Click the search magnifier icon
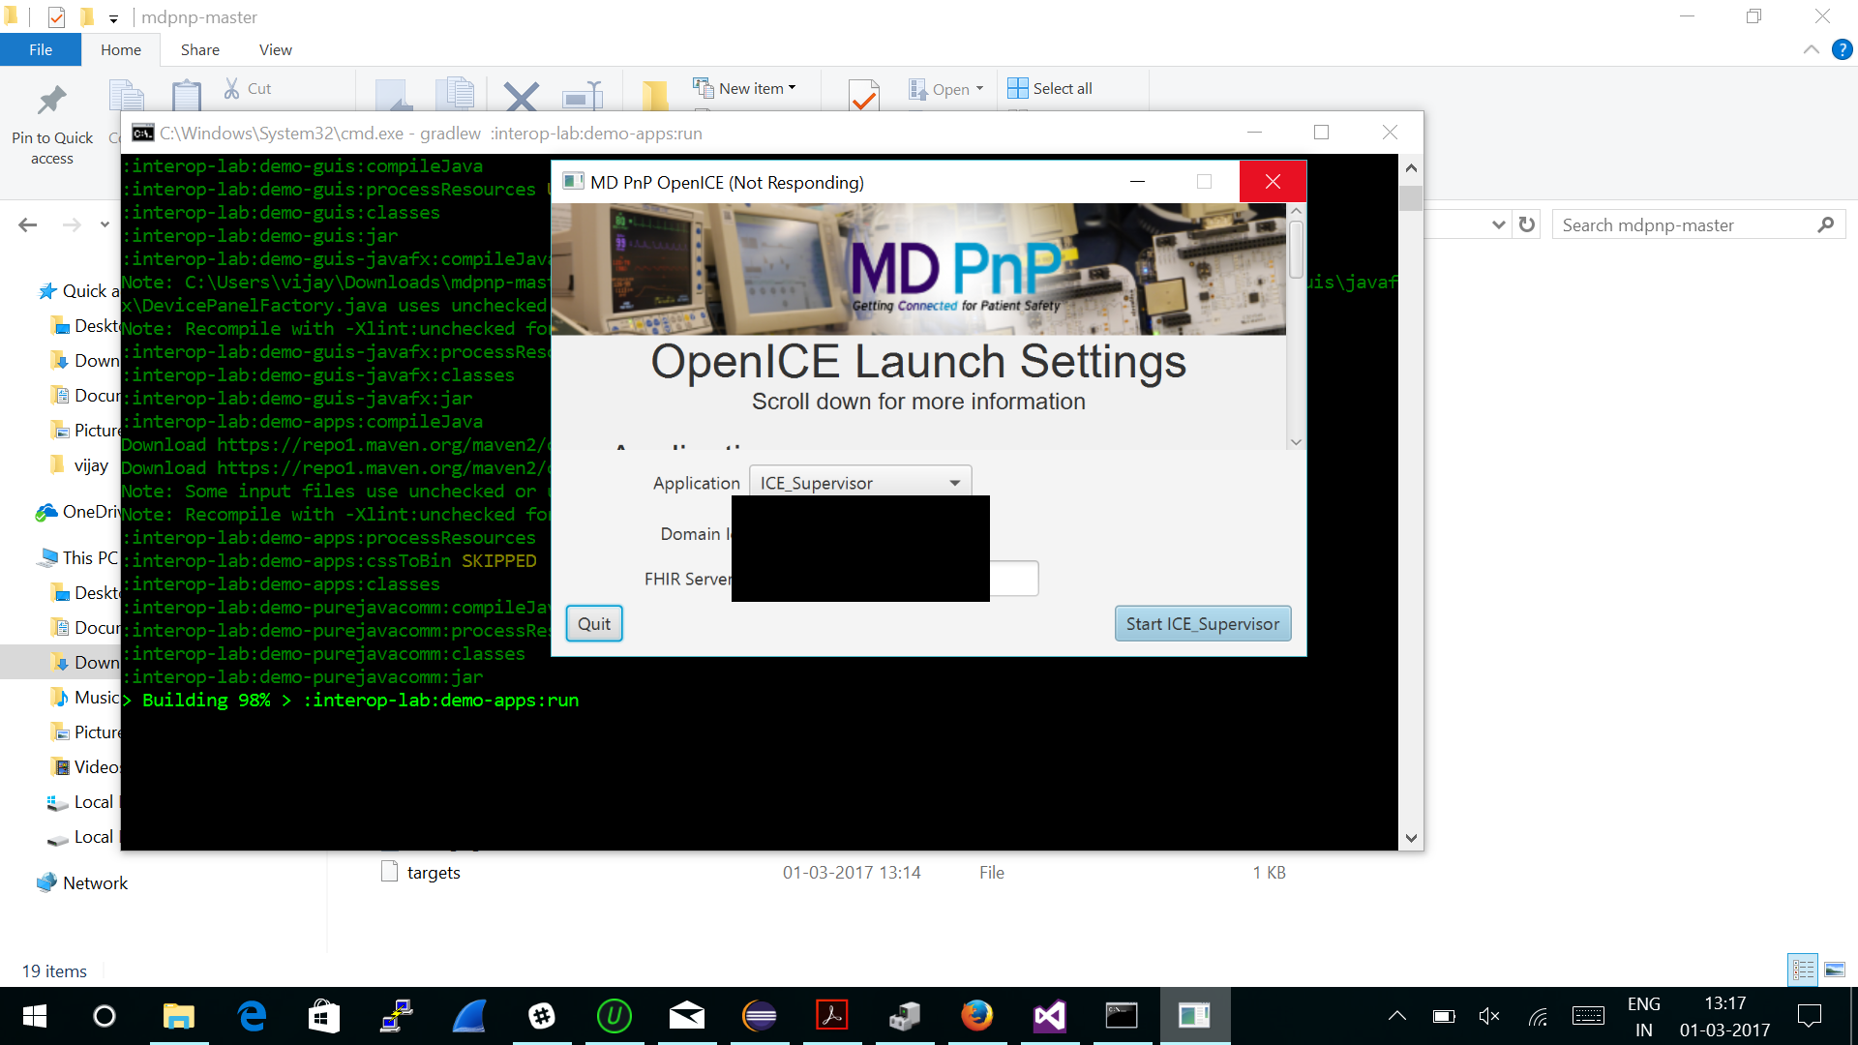The height and width of the screenshot is (1045, 1858). point(1826,224)
